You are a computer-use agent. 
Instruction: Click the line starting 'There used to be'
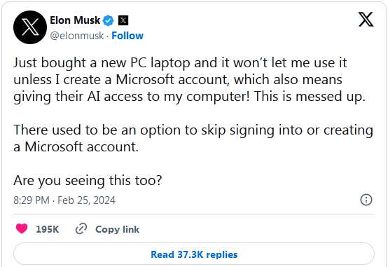[x=193, y=130]
